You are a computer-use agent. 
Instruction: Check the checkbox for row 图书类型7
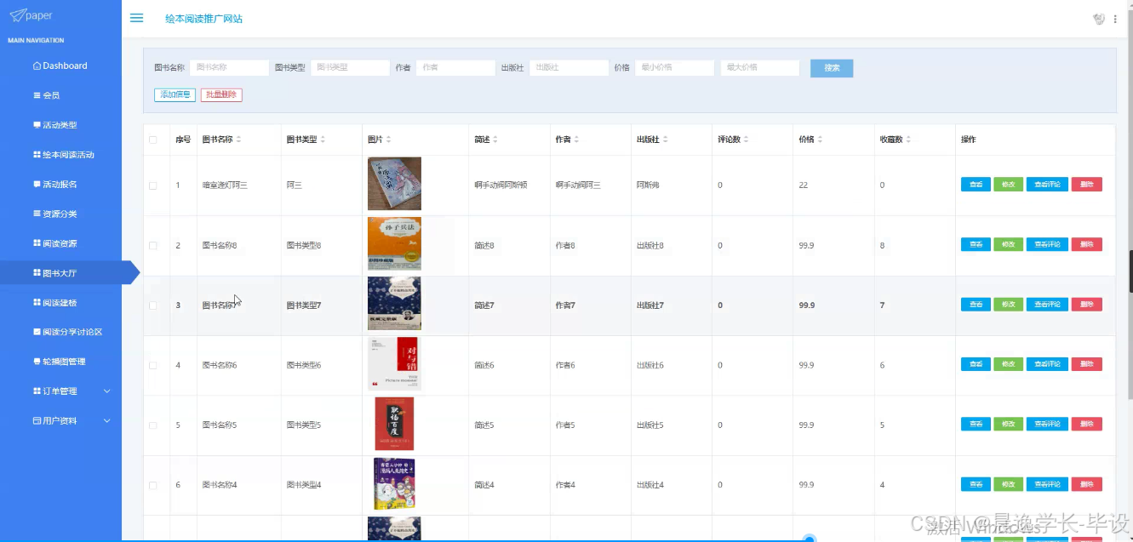tap(153, 305)
